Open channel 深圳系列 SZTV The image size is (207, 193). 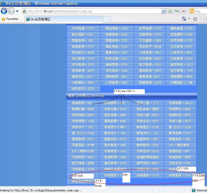(84, 89)
